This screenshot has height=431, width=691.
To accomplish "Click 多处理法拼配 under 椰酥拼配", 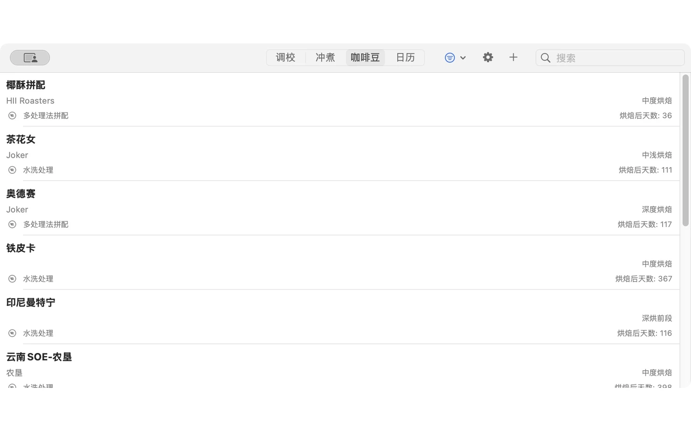I will (46, 115).
